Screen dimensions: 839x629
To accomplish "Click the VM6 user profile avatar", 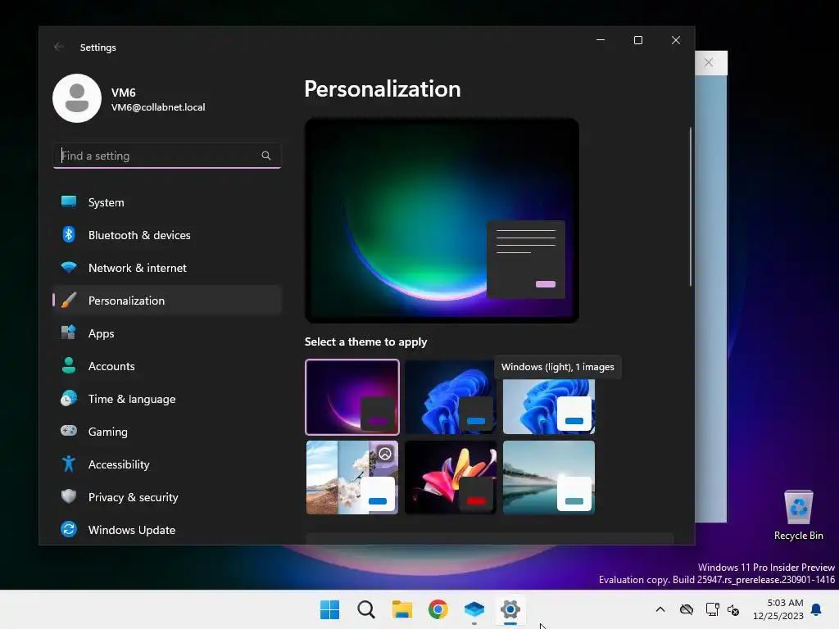I will (77, 98).
